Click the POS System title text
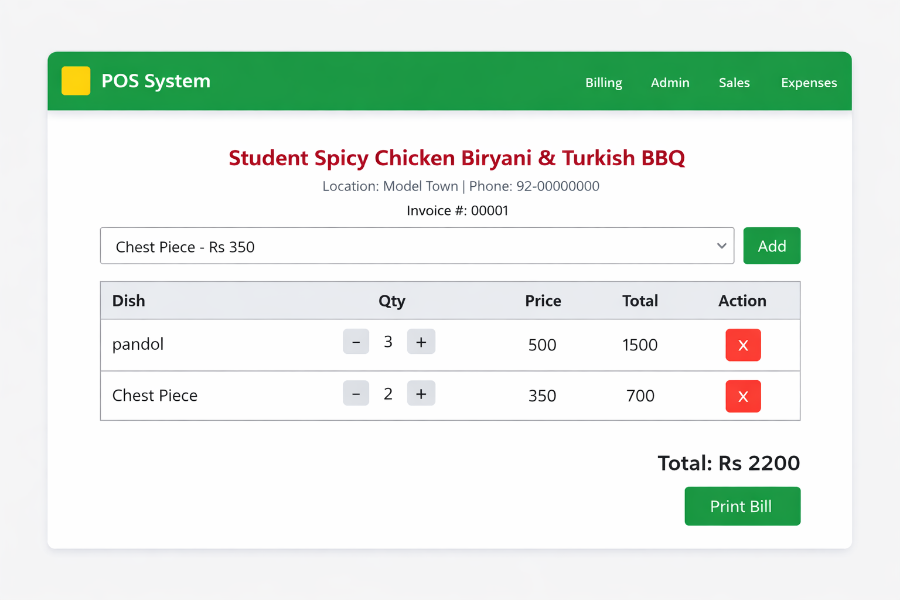This screenshot has width=900, height=600. 156,81
